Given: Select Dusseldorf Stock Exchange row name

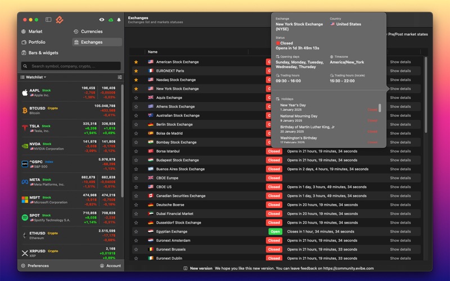Looking at the screenshot, I should pyautogui.click(x=178, y=223).
